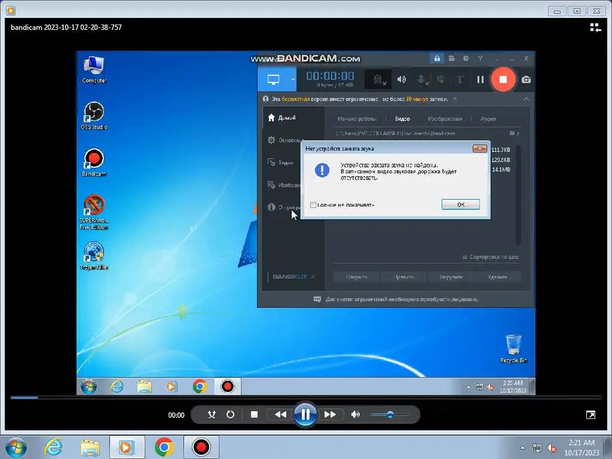Screen dimensions: 612x459
Task: Turn on shuffle in the media player
Action: (212, 415)
